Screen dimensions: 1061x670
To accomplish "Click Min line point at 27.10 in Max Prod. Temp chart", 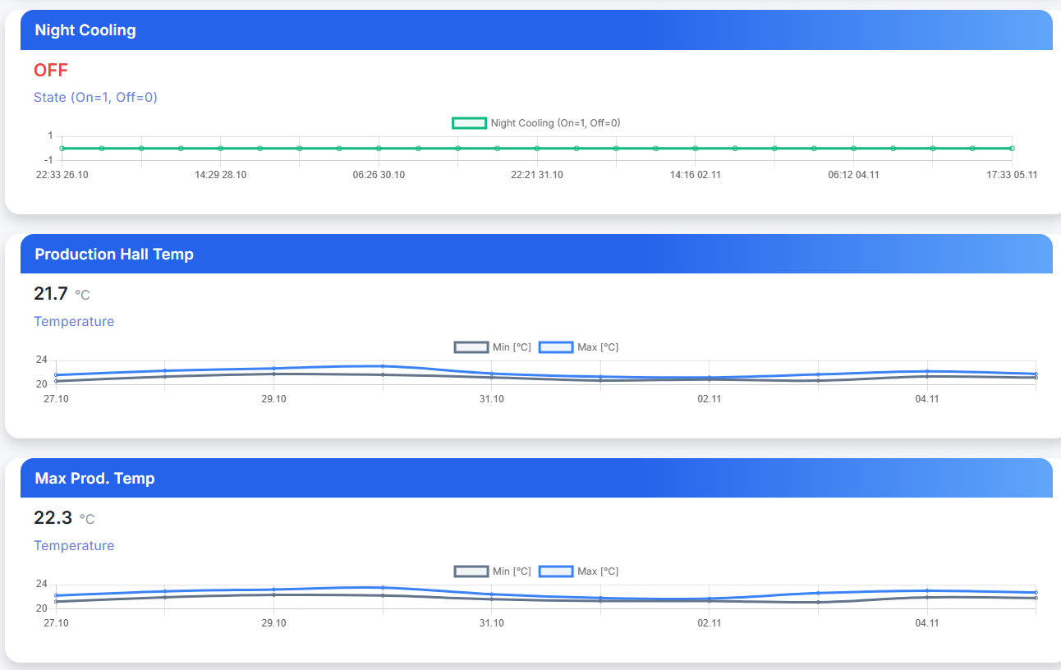I will tap(56, 602).
